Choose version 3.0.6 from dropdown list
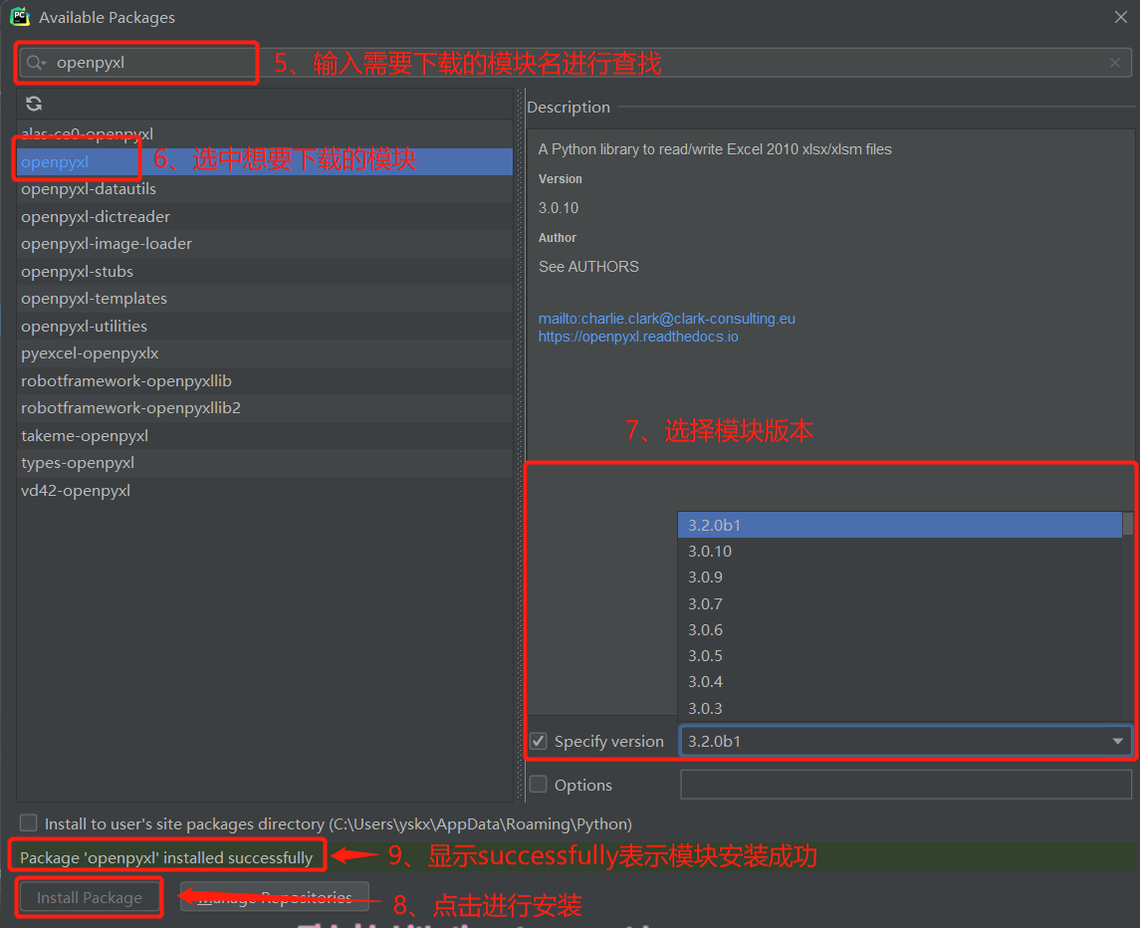The width and height of the screenshot is (1140, 928). click(899, 630)
